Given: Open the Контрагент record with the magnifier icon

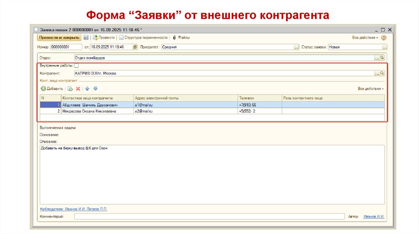Looking at the screenshot, I should (x=382, y=73).
